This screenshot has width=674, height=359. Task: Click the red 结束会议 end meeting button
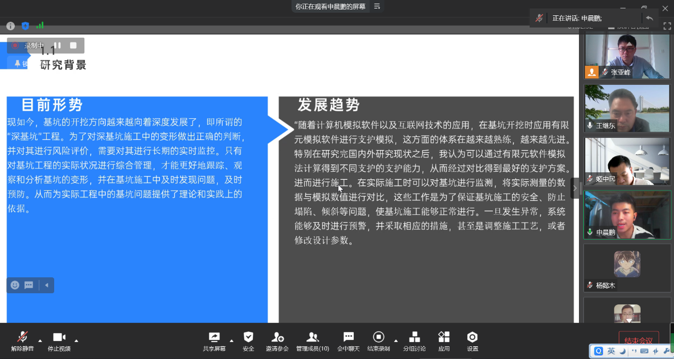638,340
